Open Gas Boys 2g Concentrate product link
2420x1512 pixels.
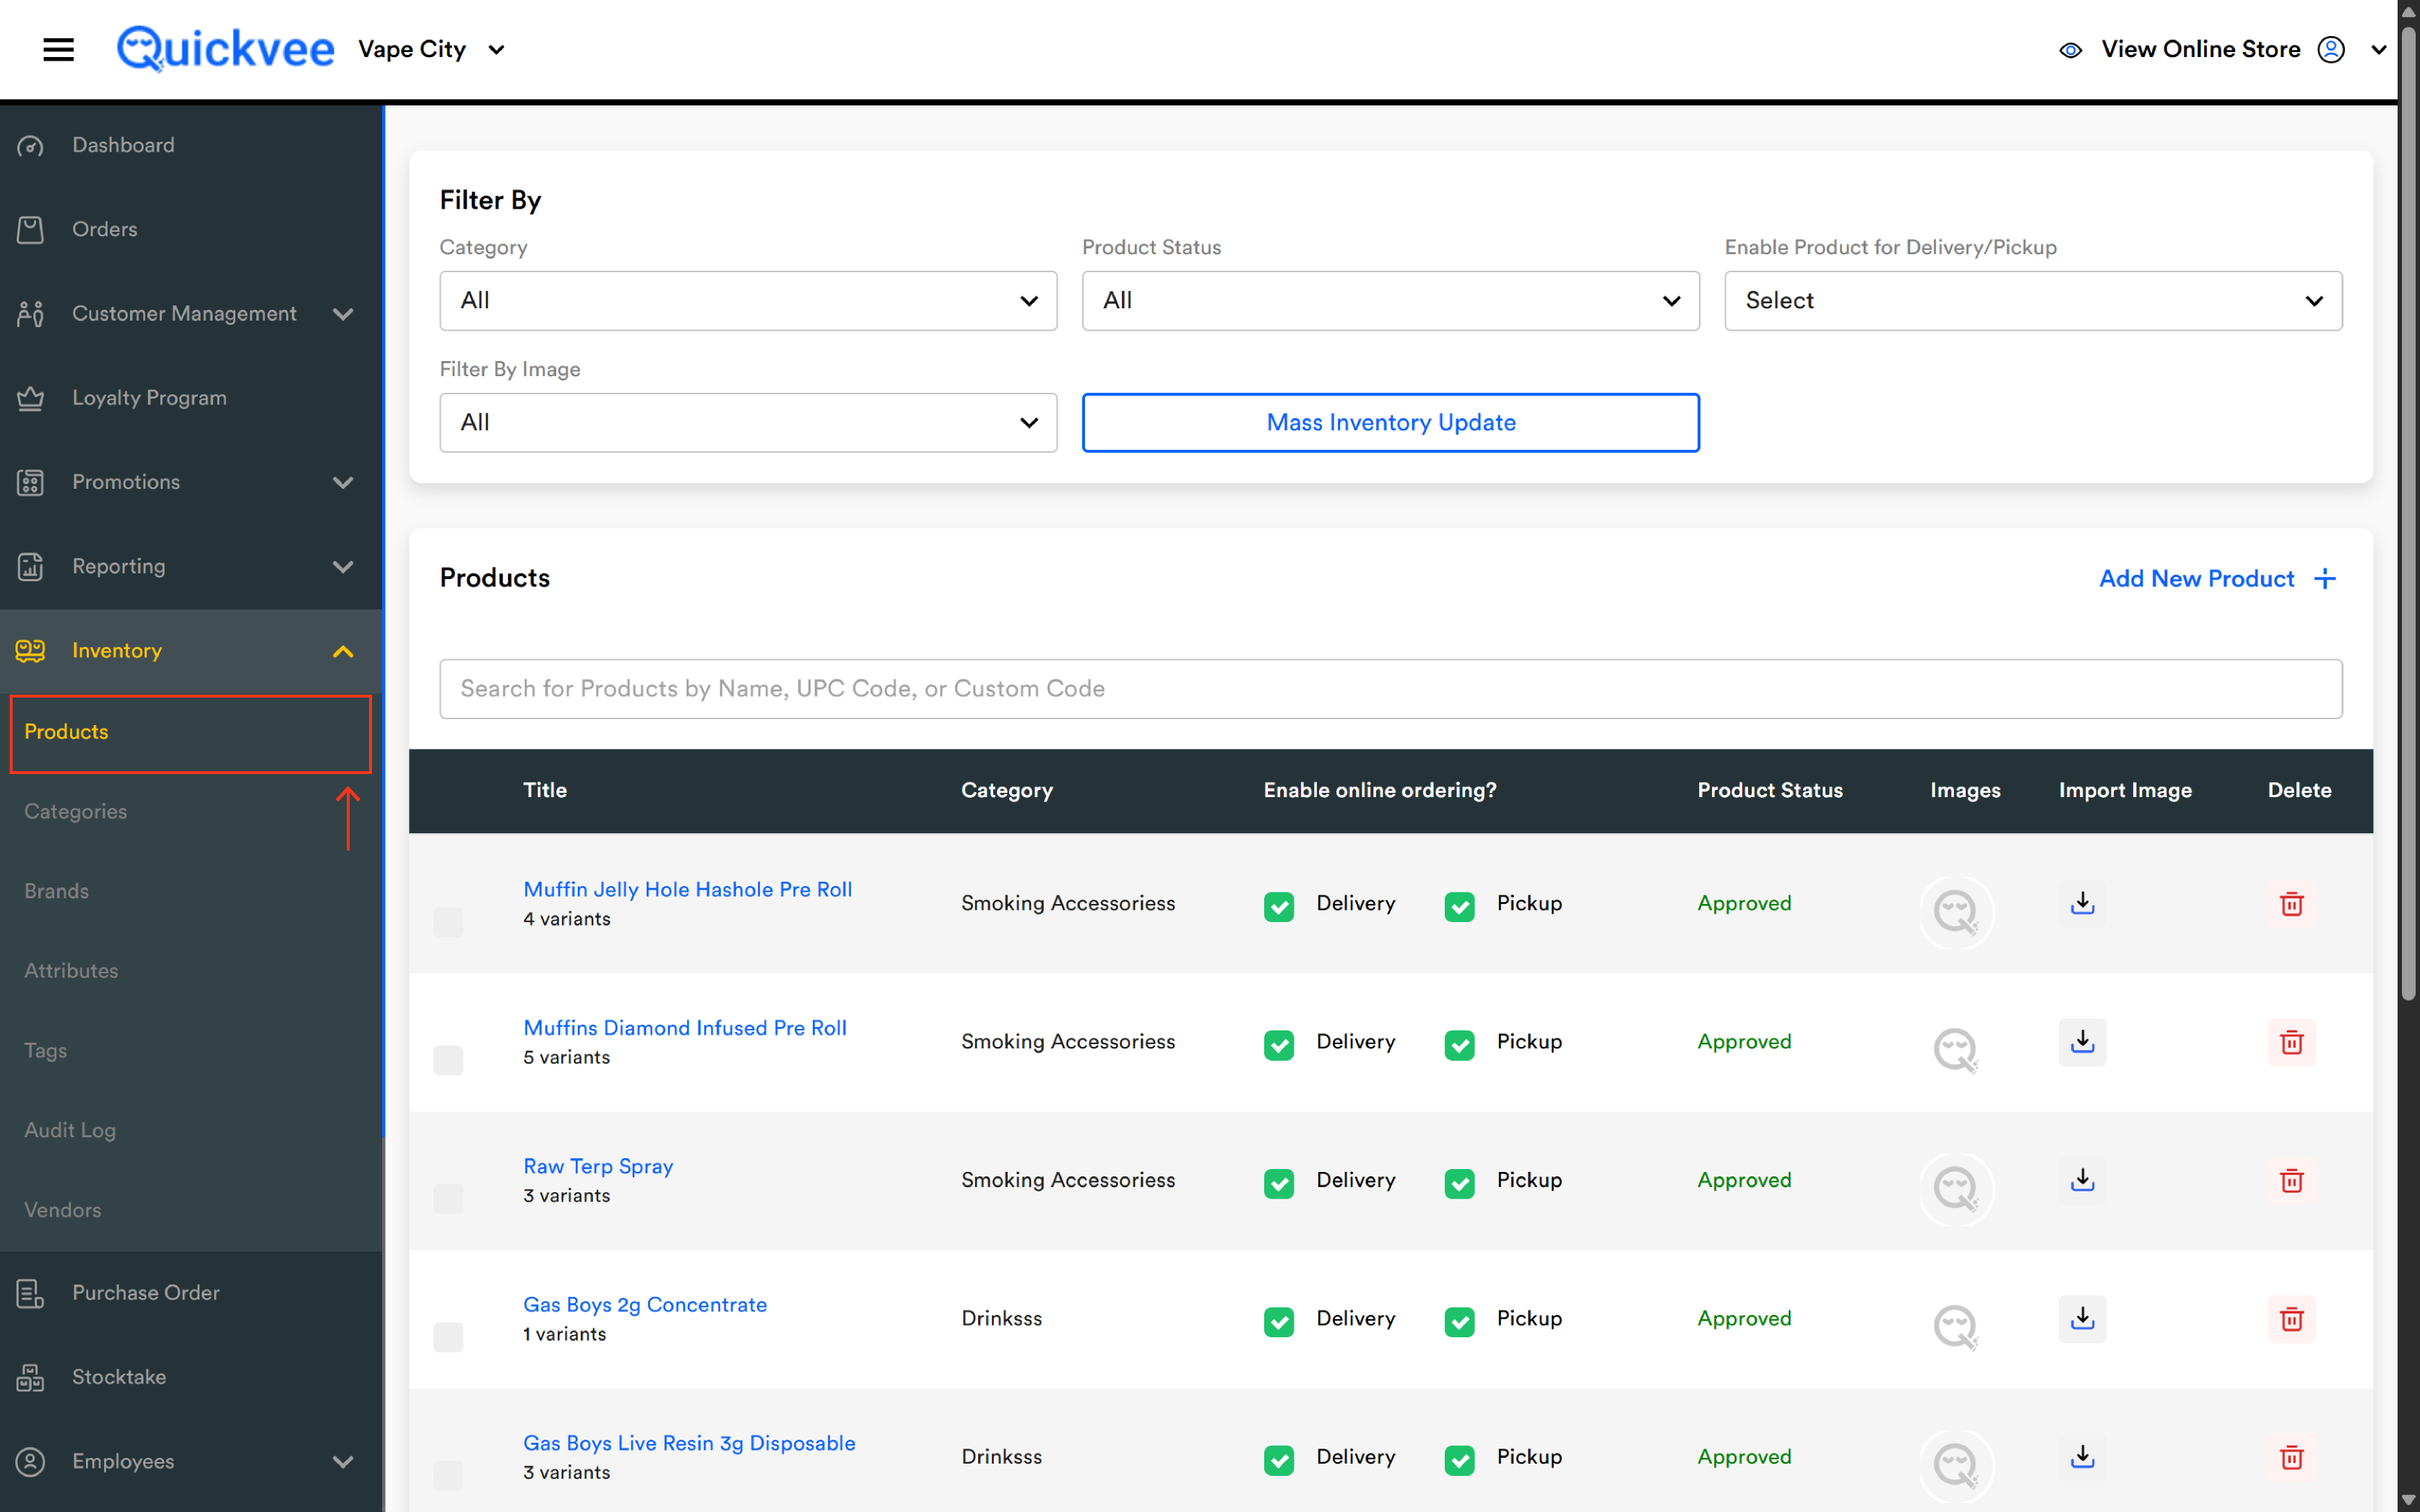coord(645,1304)
